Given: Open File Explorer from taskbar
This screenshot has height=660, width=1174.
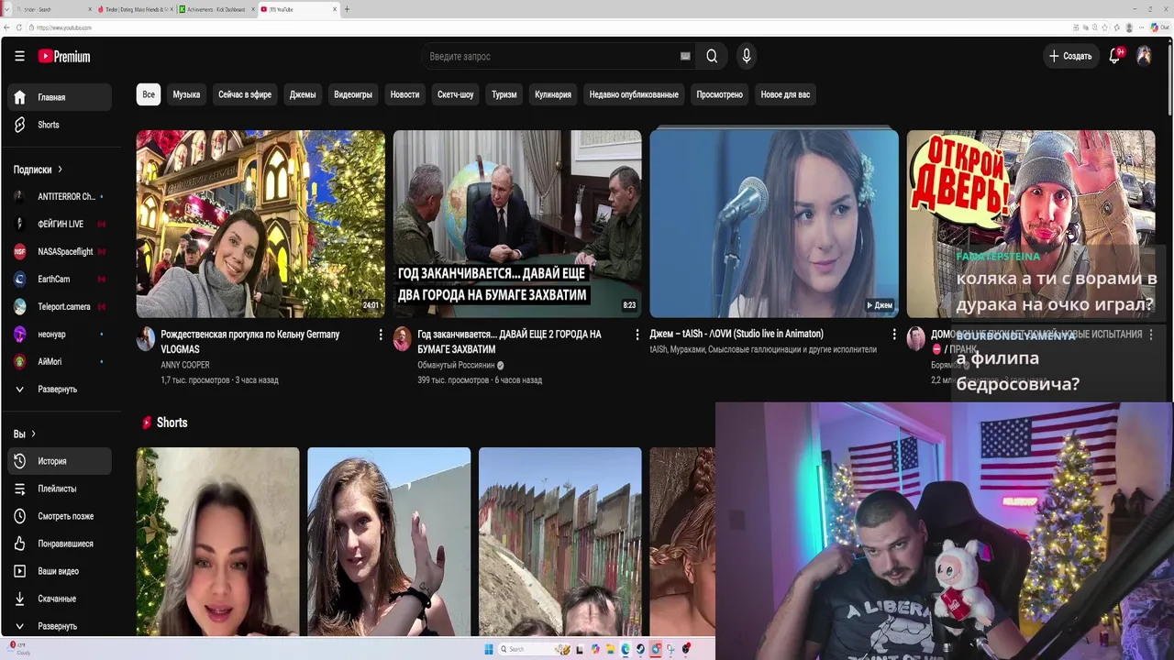Looking at the screenshot, I should pyautogui.click(x=611, y=649).
